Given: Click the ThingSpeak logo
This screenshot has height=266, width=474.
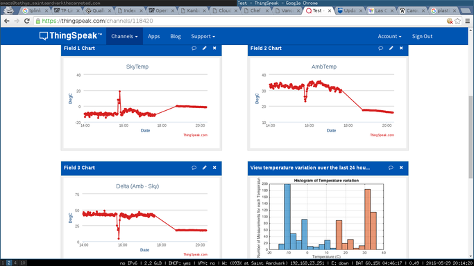Looking at the screenshot, I should click(71, 36).
